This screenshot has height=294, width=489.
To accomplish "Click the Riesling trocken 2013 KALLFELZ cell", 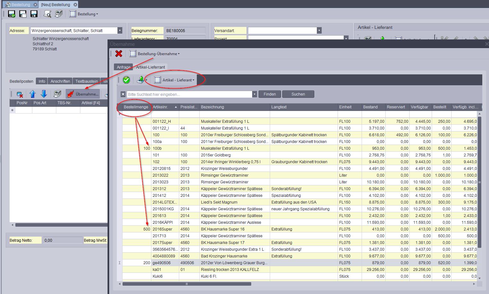I will tap(235, 269).
